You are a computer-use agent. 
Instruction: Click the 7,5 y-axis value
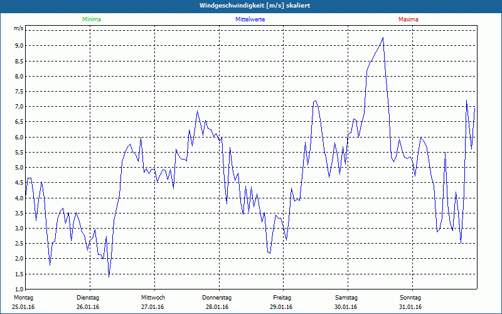19,91
